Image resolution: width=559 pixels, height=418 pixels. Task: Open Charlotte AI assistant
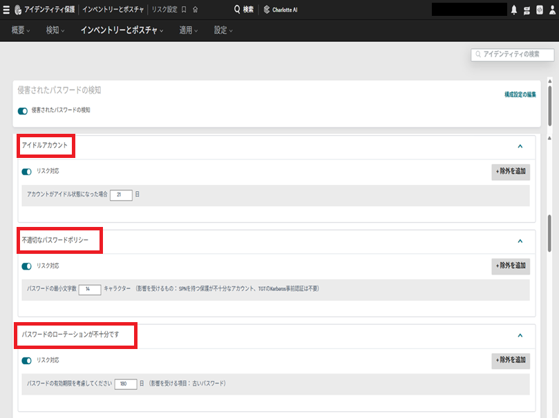tap(281, 10)
